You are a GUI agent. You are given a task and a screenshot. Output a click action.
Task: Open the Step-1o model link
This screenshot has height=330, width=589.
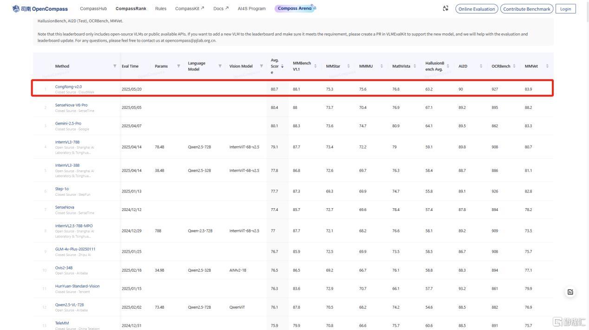pos(62,189)
